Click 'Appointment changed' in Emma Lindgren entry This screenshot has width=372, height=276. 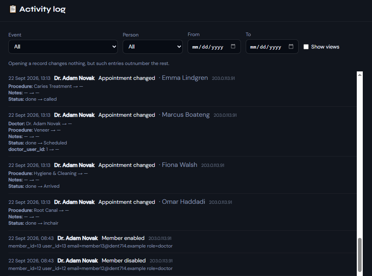(127, 78)
